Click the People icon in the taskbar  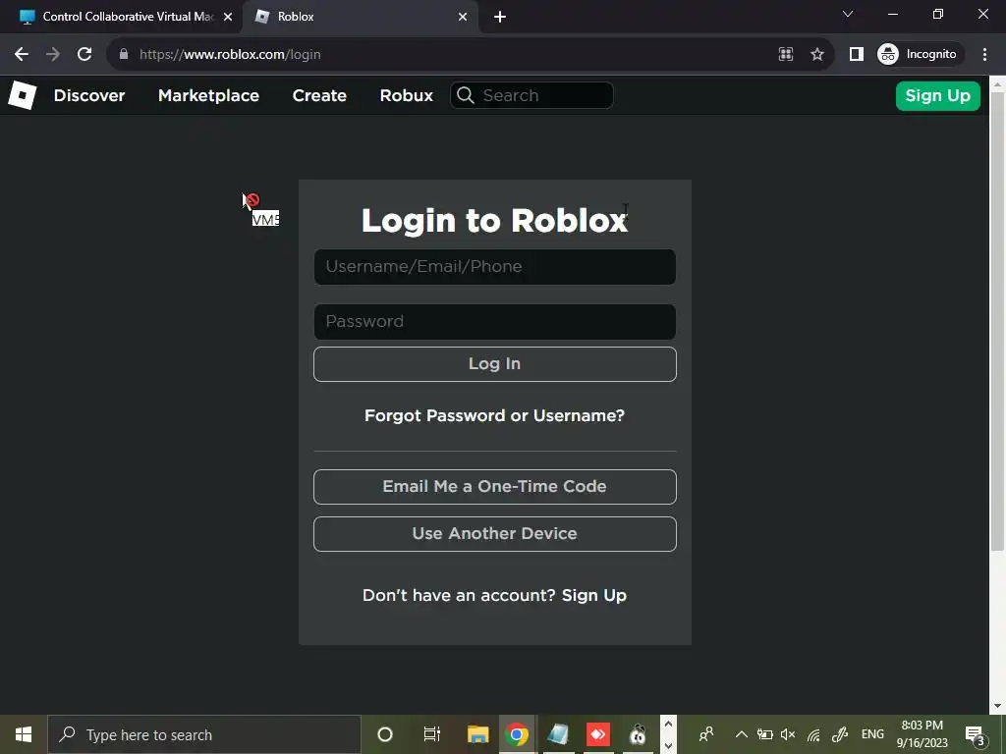click(705, 734)
